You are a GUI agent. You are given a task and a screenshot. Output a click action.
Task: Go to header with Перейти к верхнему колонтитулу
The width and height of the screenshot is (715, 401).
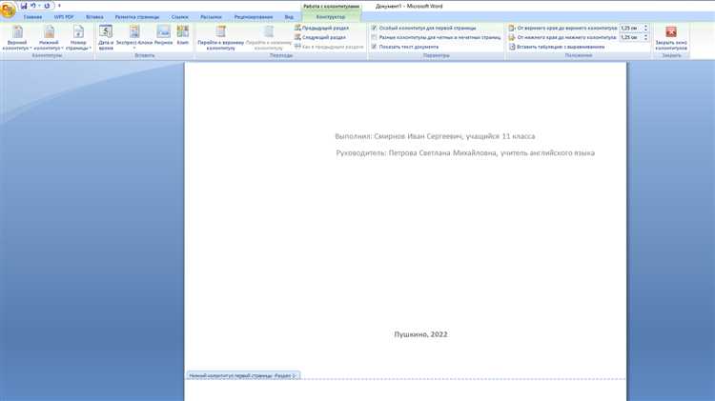point(221,37)
